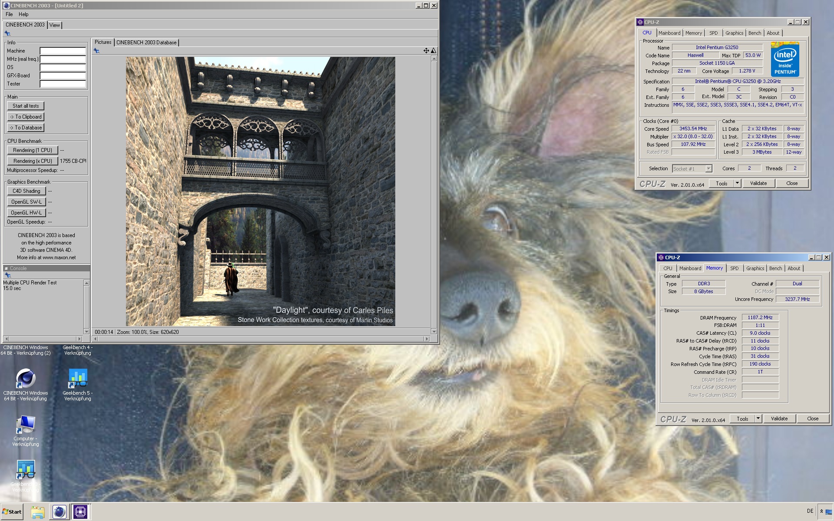Select the Pictures tab
834x521 pixels.
[103, 42]
